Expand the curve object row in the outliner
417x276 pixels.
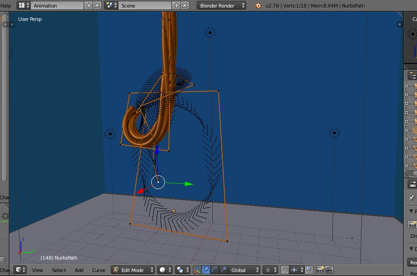click(406, 130)
